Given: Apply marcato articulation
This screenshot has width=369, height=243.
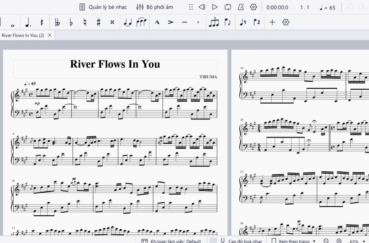Looking at the screenshot, I should 157,22.
